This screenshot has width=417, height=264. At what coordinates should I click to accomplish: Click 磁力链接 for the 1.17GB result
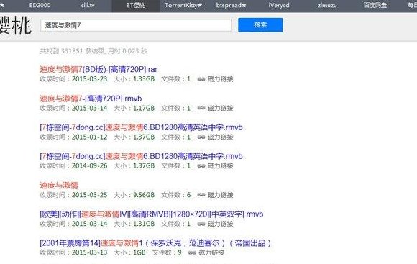[x=220, y=109]
